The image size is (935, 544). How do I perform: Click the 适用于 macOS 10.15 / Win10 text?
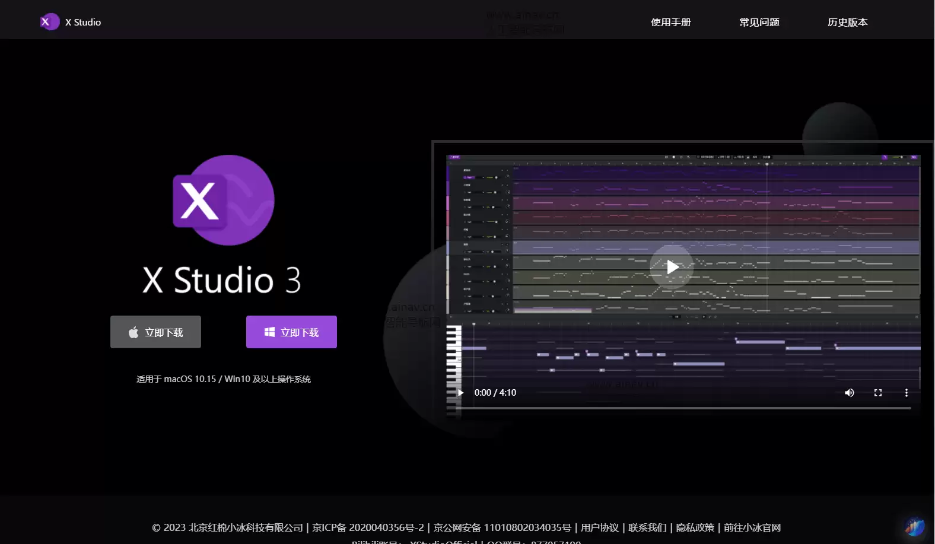(x=224, y=379)
